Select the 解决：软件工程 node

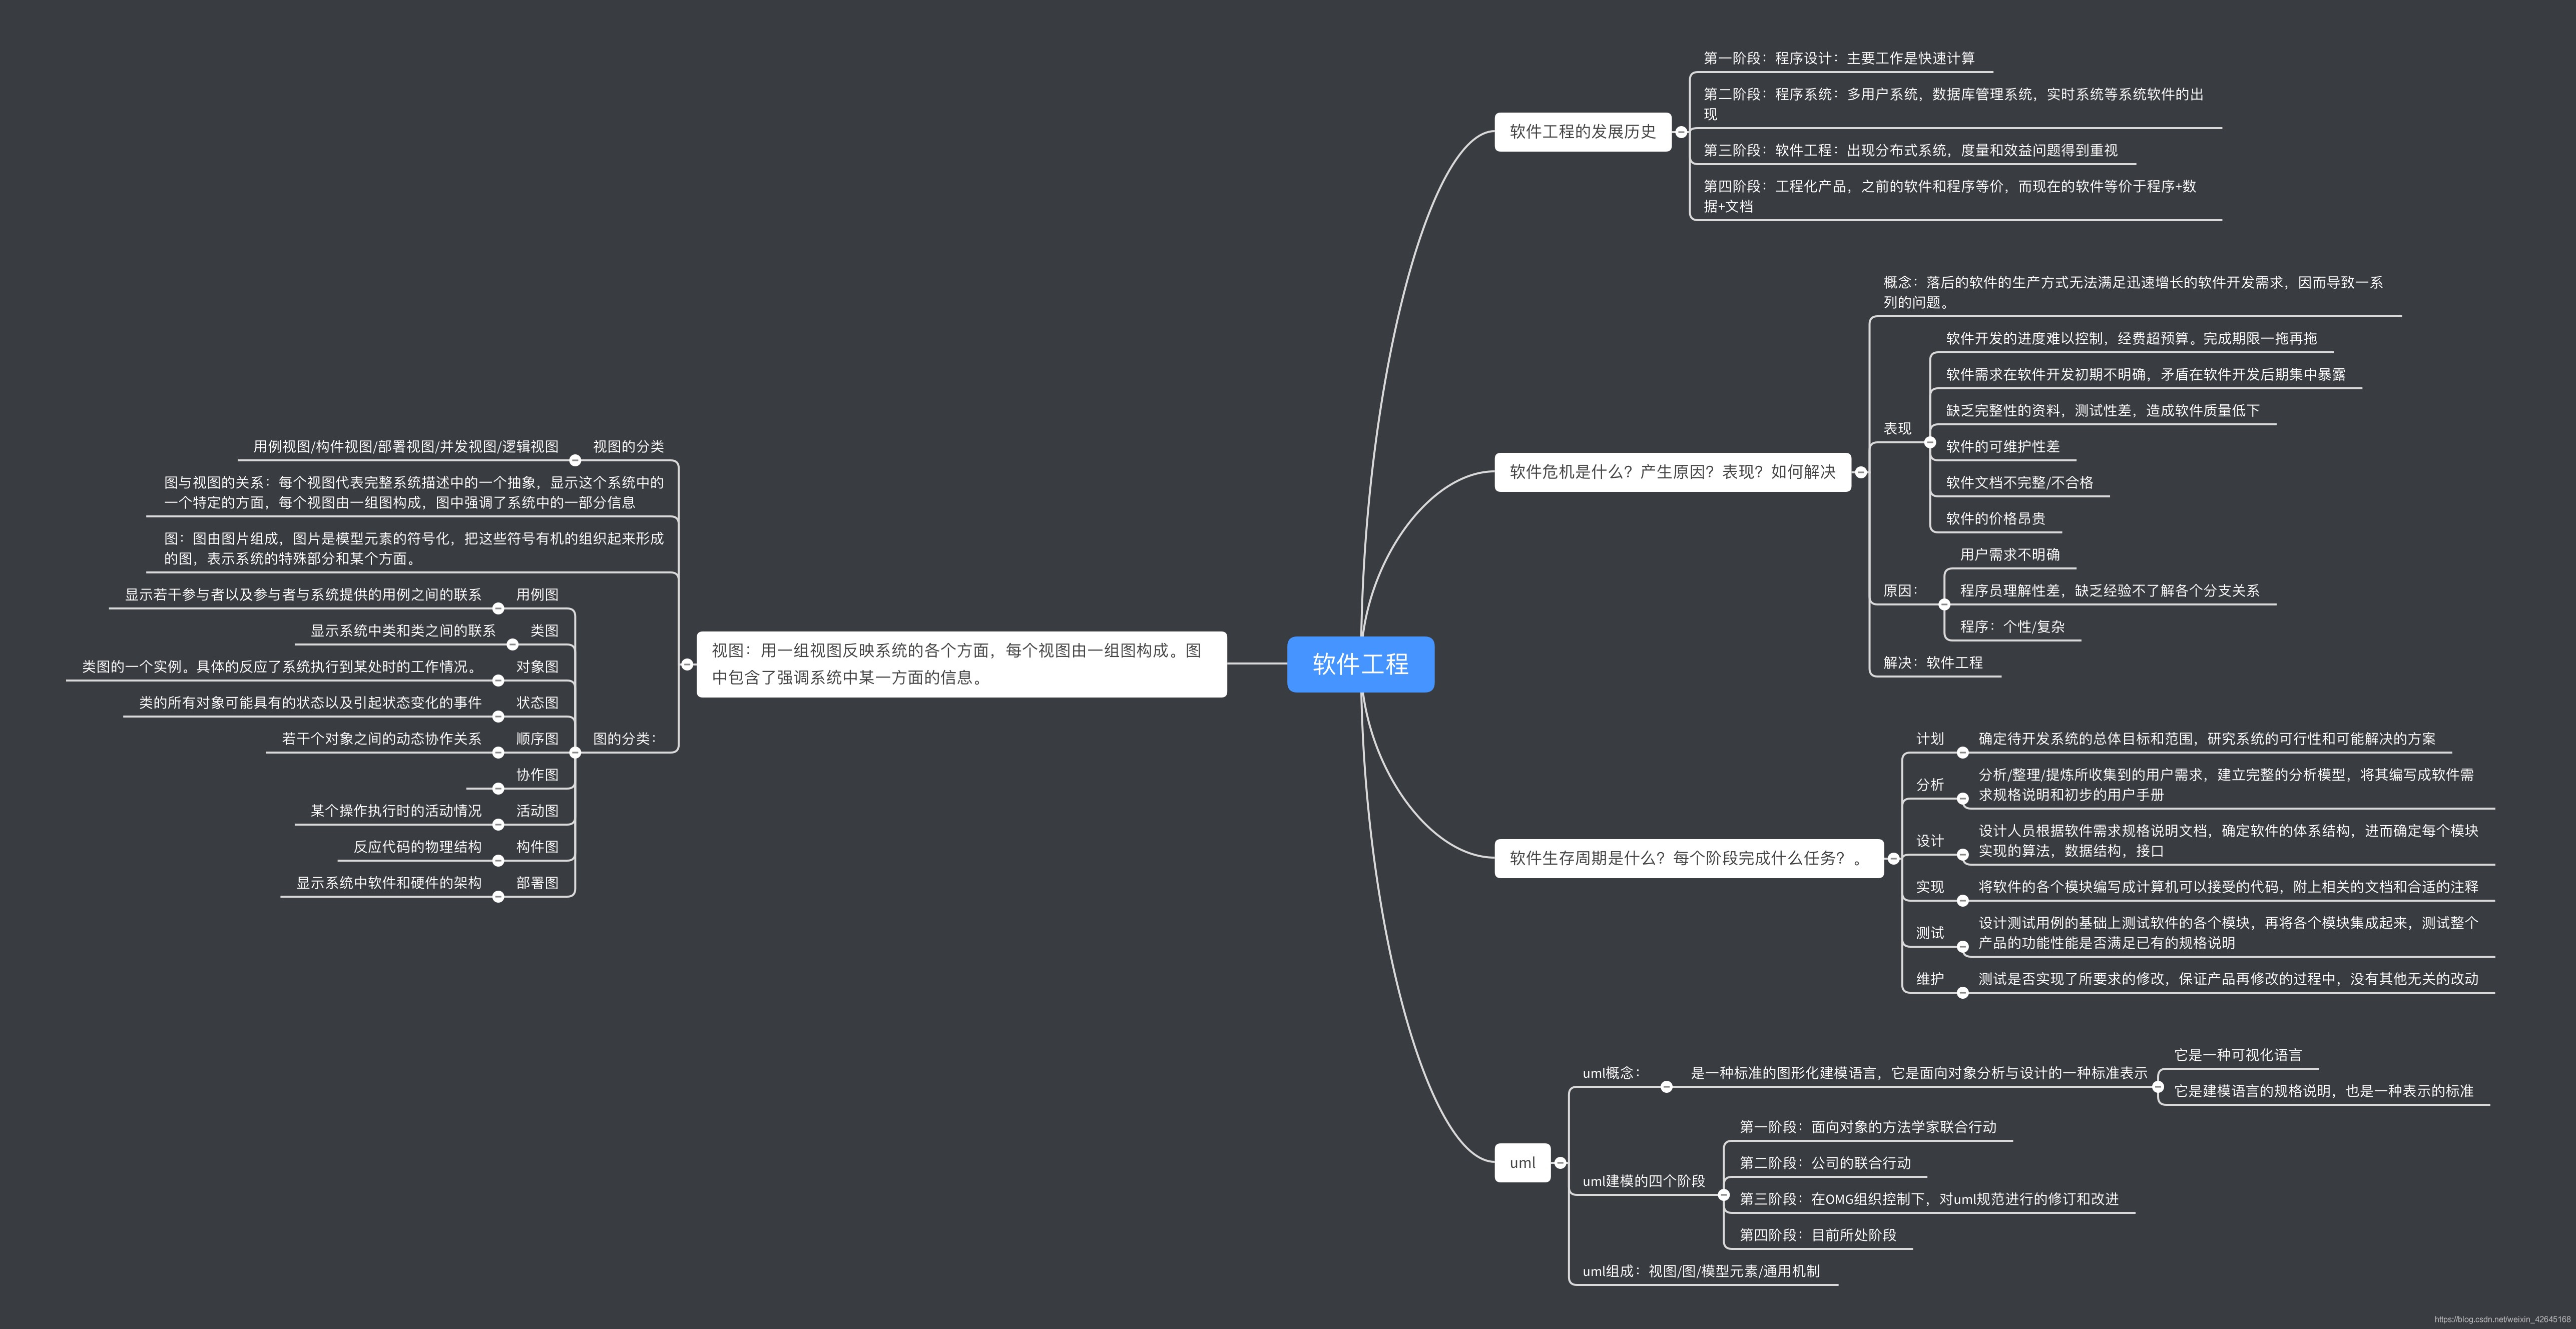tap(1932, 662)
